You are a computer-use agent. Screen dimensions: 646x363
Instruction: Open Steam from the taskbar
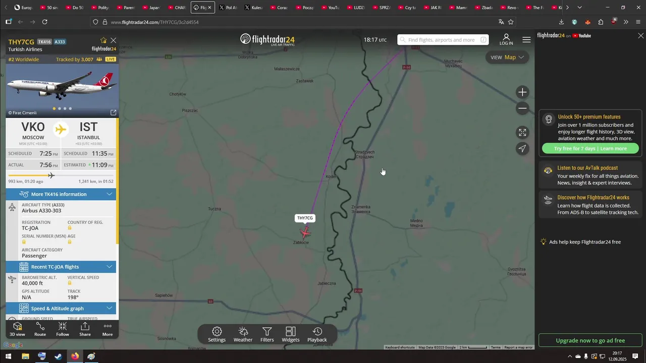coord(58,356)
